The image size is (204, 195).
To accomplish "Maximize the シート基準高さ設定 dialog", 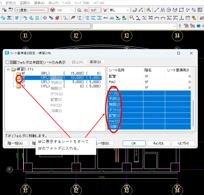I will click(179, 53).
